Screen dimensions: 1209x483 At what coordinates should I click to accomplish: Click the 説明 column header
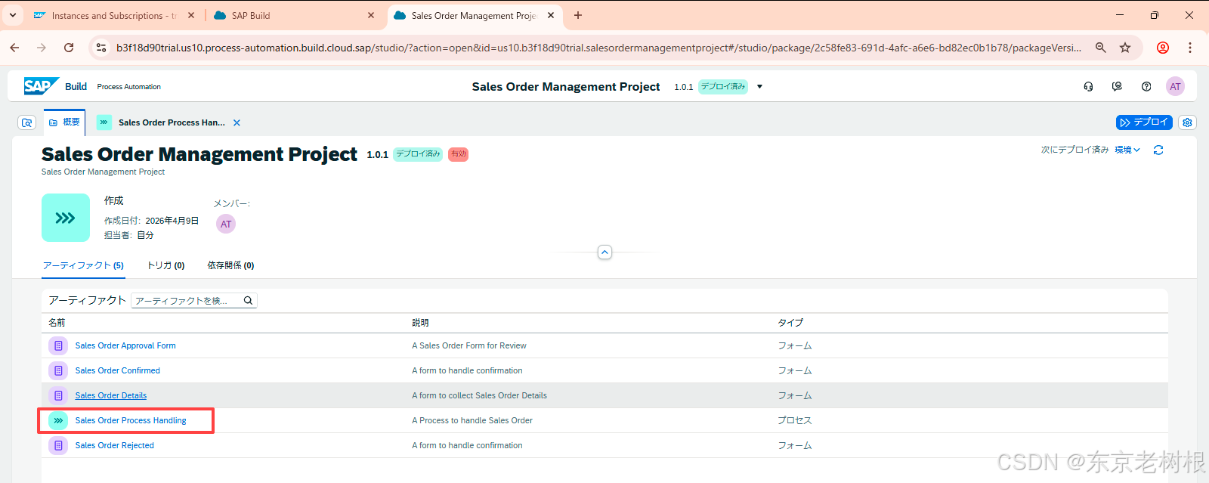coord(420,323)
